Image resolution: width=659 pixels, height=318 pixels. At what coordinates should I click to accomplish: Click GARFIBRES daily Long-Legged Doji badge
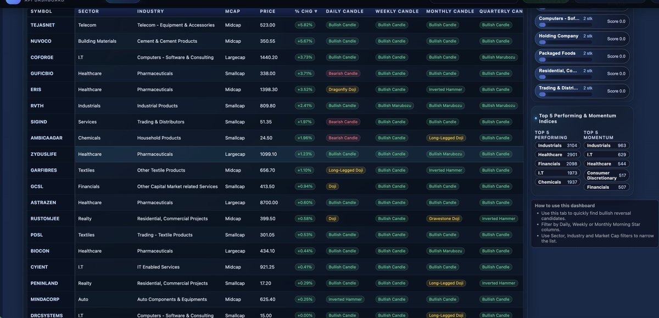coord(346,170)
